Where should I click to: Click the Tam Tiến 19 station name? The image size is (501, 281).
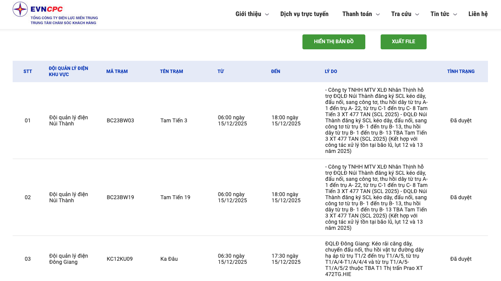175,198
